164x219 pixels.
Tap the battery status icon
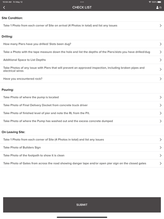(x=159, y=2)
